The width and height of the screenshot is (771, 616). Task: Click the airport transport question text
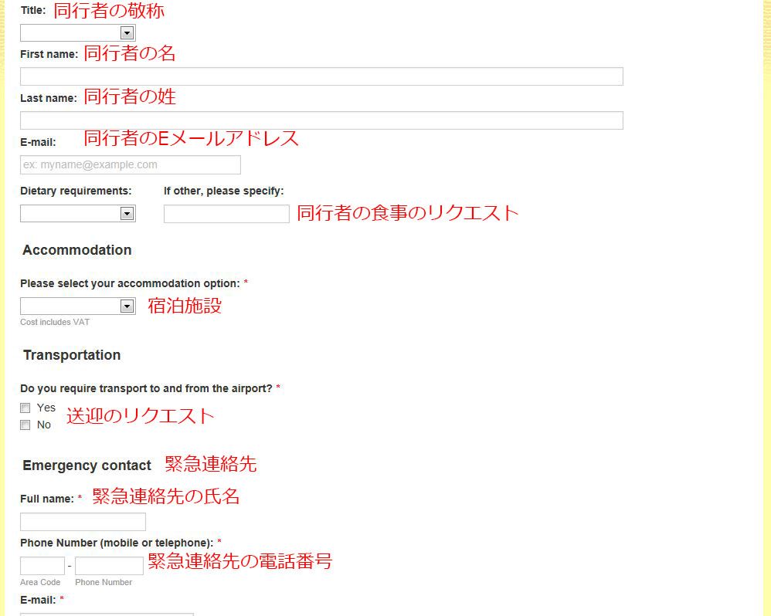tap(146, 388)
